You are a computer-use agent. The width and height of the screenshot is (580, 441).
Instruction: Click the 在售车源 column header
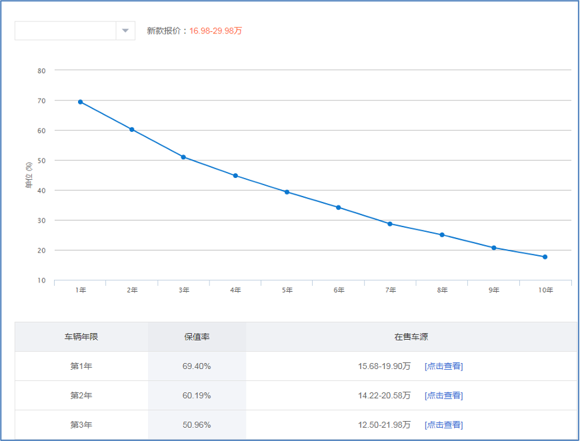coord(411,337)
